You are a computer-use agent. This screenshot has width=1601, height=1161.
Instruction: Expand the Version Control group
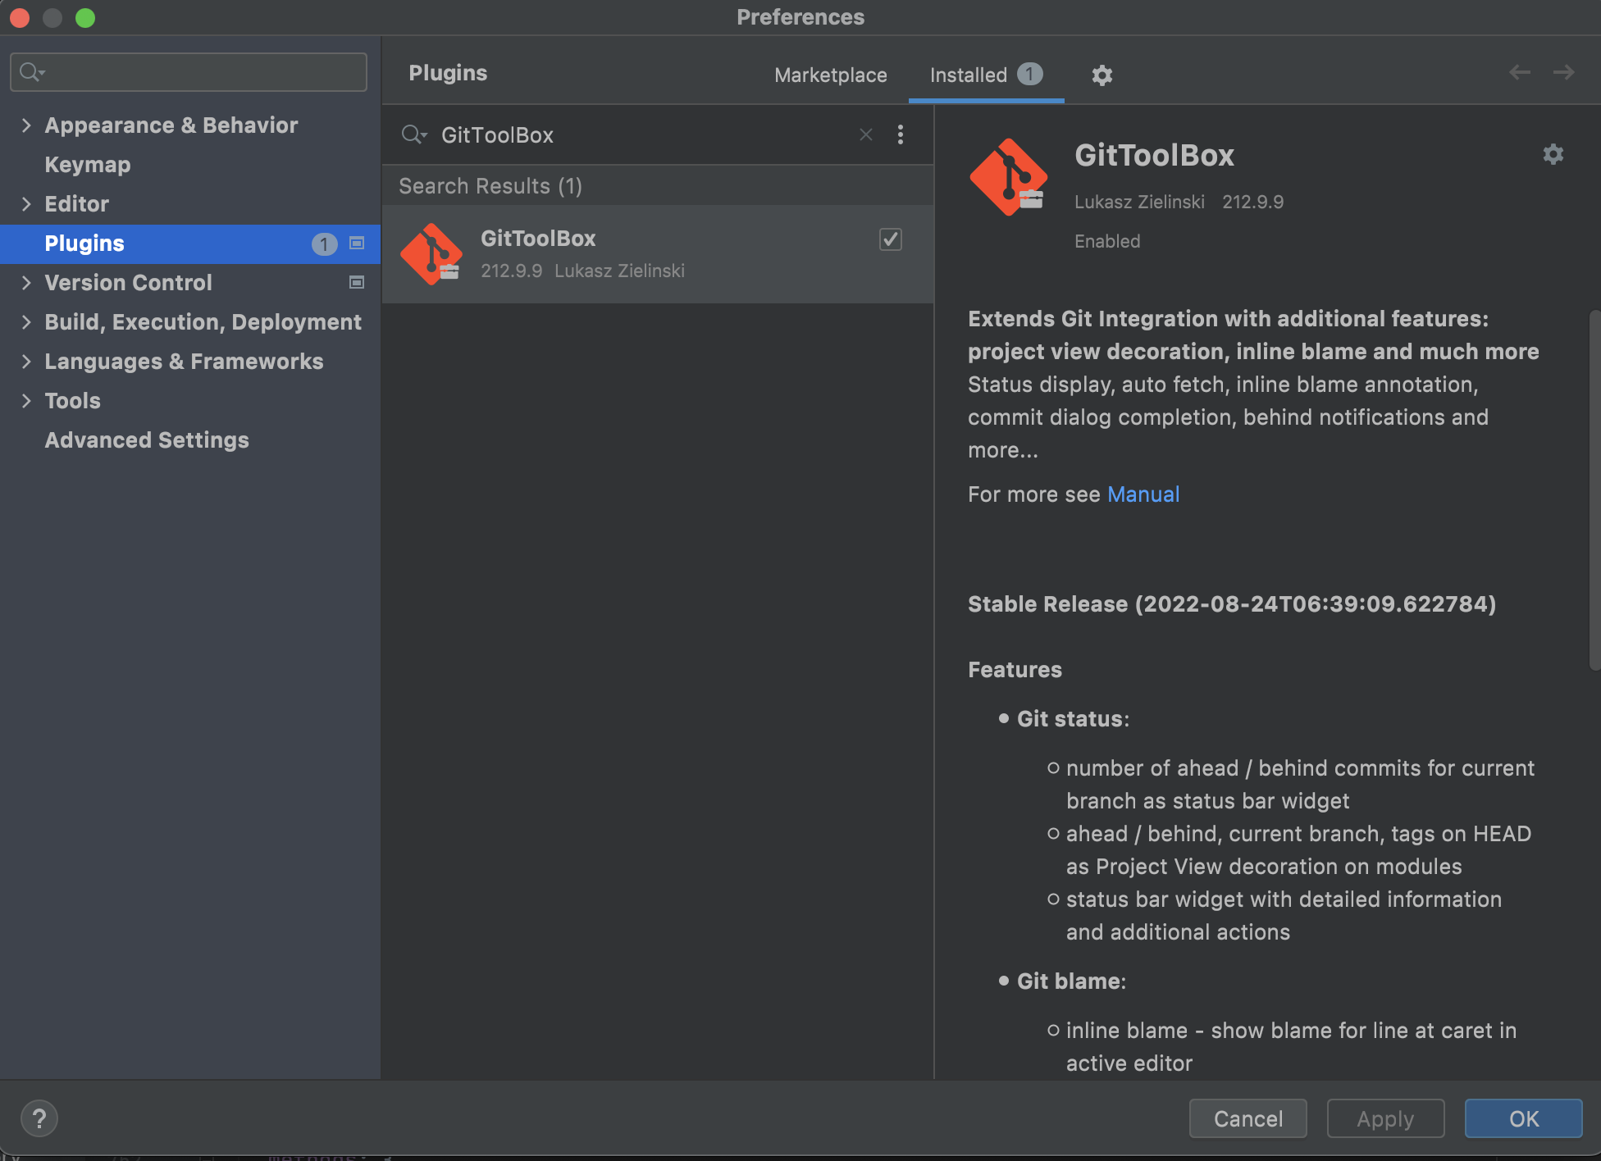tap(26, 282)
